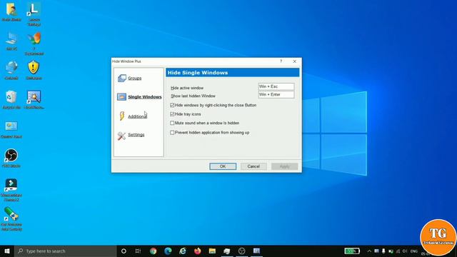
Task: Click the lightning bolt Additional icon
Action: click(121, 116)
